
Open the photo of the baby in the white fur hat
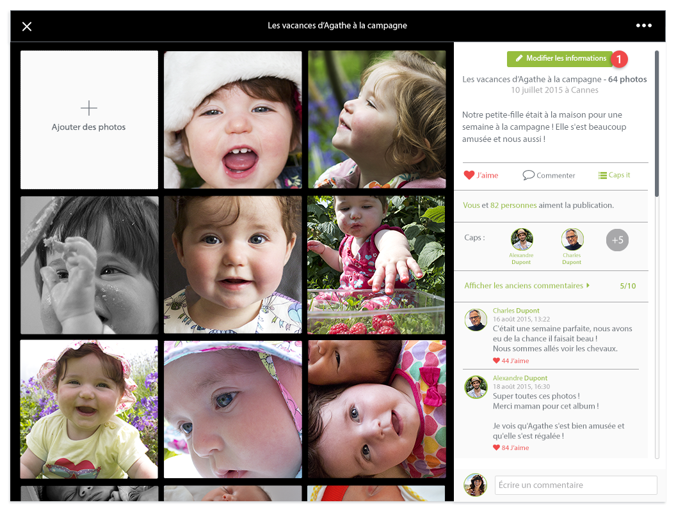[233, 120]
